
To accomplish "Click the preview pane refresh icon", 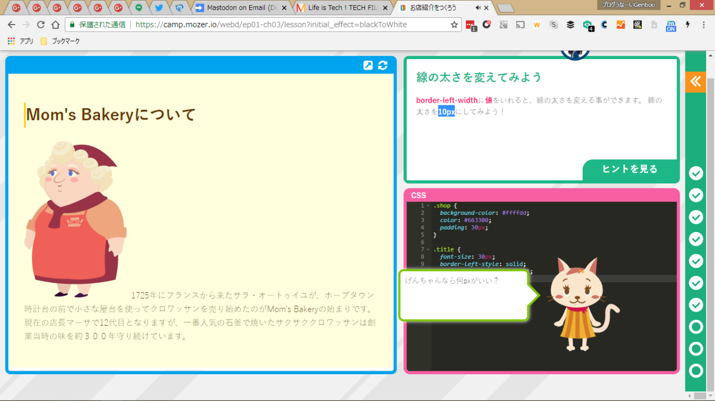I will [383, 65].
